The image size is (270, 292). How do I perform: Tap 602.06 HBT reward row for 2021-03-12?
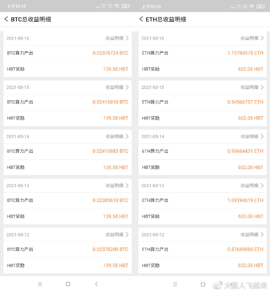[202, 265]
